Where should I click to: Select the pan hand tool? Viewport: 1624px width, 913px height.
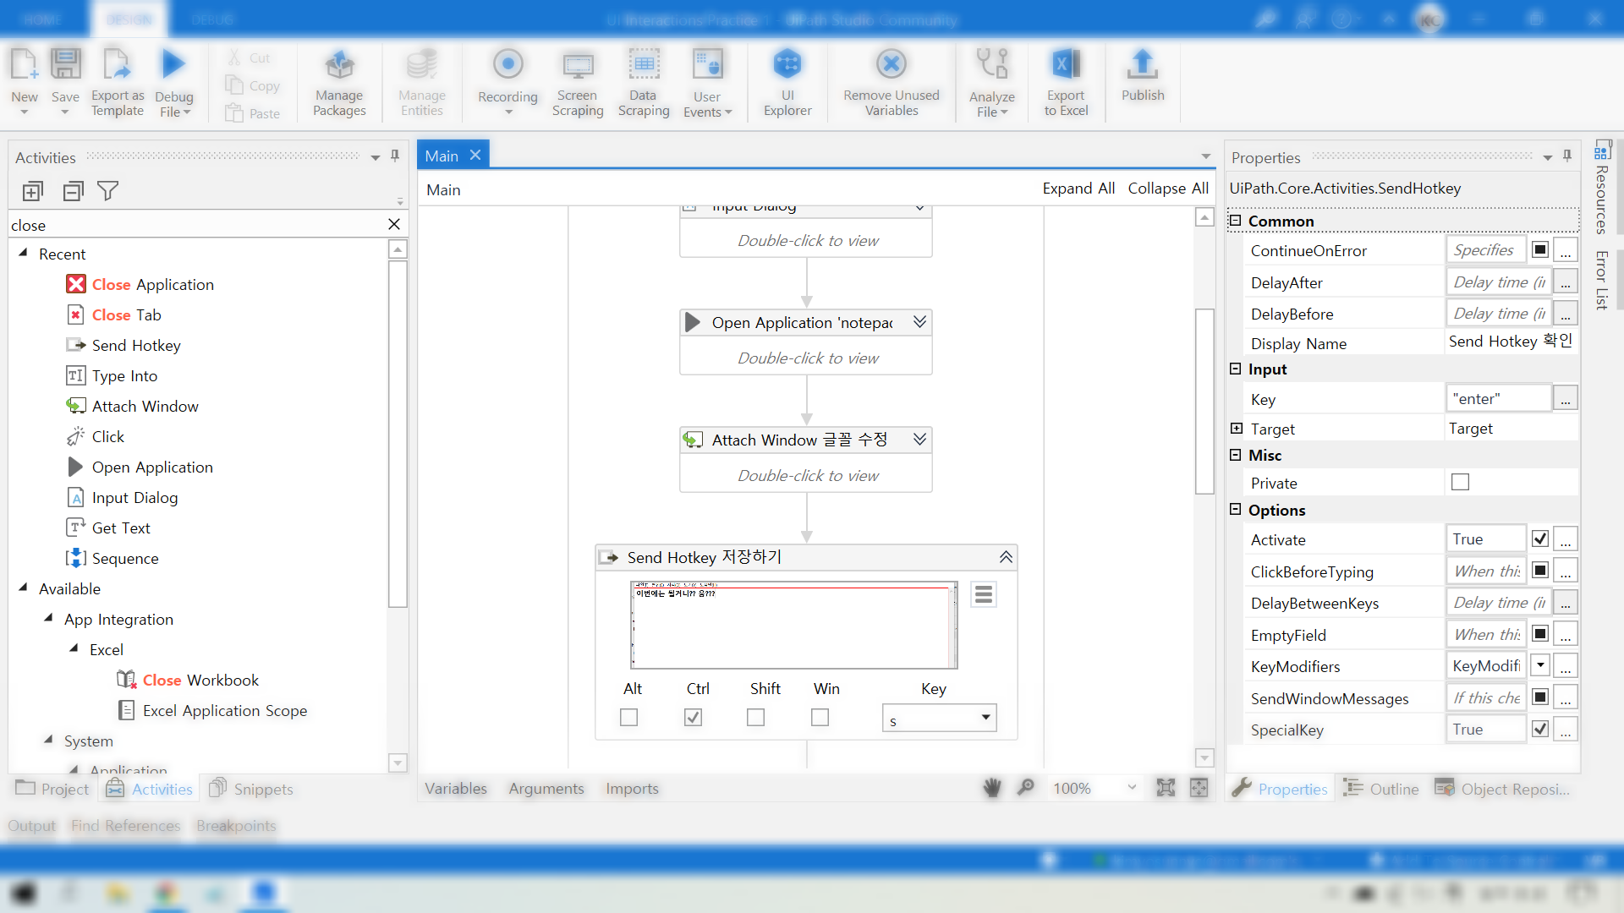992,788
